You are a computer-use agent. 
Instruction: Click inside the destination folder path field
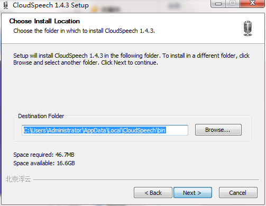(105, 130)
